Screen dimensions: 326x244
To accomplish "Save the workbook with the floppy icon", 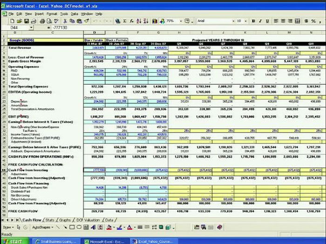I will coord(27,21).
